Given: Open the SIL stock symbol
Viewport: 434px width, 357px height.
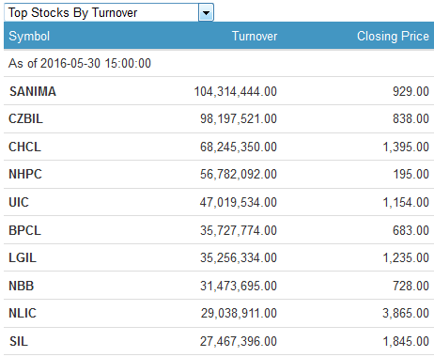Looking at the screenshot, I should (x=19, y=341).
